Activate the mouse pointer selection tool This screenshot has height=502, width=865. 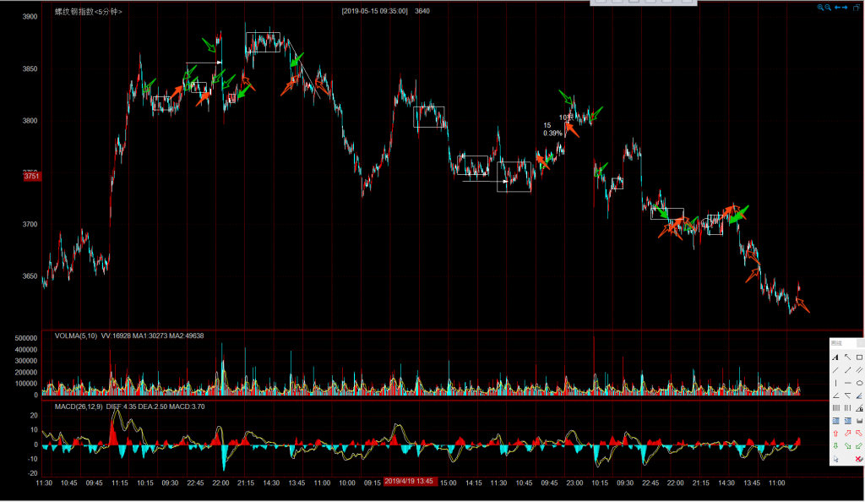point(835,459)
